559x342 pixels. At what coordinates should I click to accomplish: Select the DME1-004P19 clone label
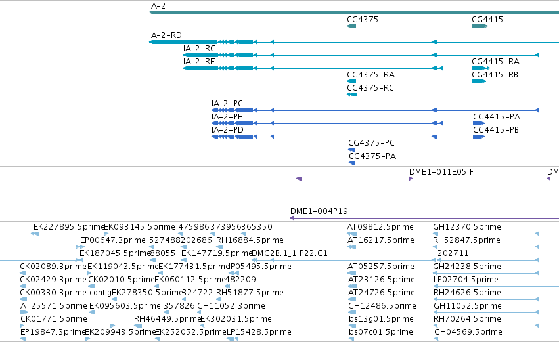[x=319, y=211]
